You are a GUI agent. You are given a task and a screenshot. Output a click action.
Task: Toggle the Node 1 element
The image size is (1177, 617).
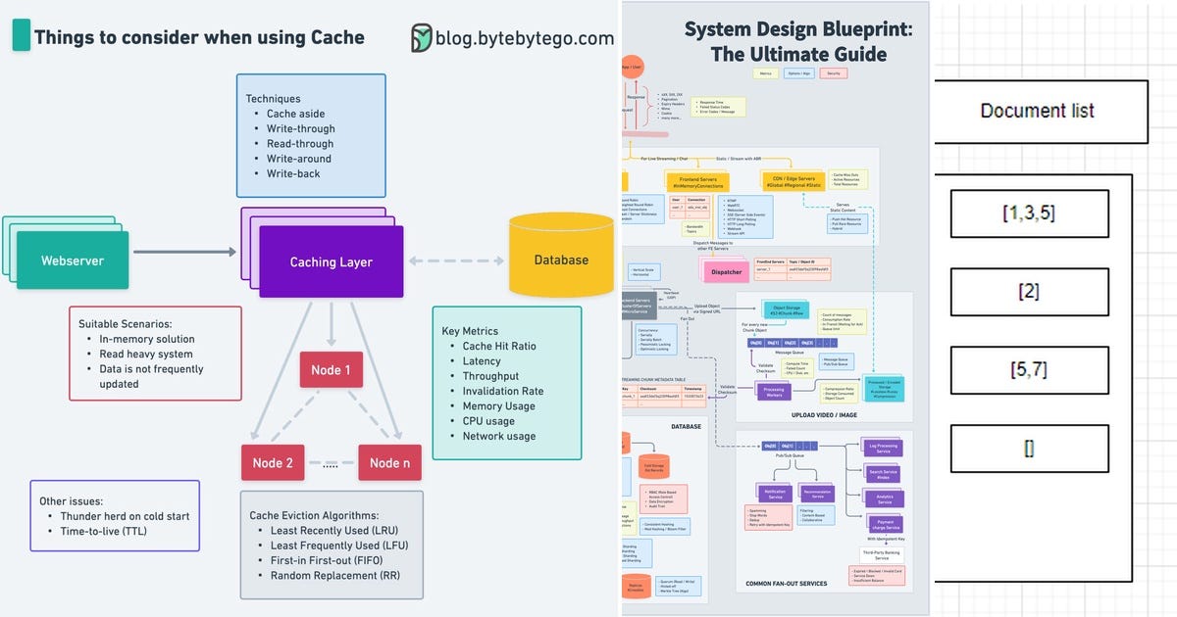tap(331, 370)
